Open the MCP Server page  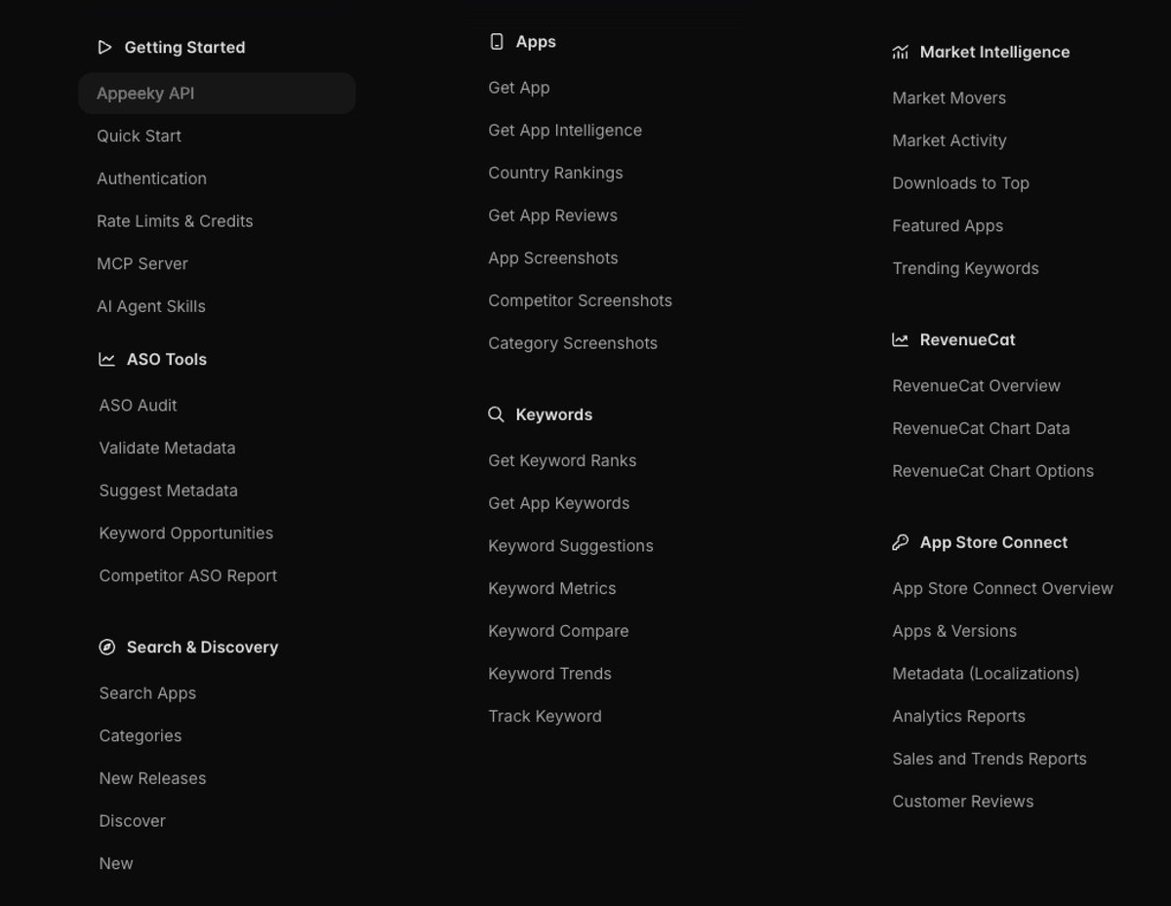click(142, 263)
